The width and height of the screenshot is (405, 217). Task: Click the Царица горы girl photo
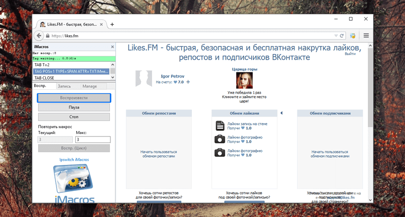[244, 81]
